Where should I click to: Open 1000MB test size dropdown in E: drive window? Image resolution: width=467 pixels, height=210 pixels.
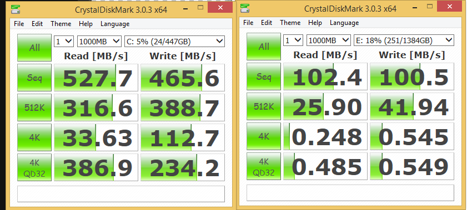pyautogui.click(x=329, y=40)
